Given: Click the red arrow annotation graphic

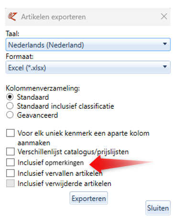Looking at the screenshot, I should click(x=122, y=163).
